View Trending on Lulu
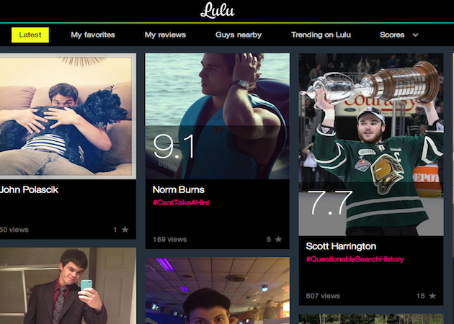The width and height of the screenshot is (454, 324). [321, 35]
